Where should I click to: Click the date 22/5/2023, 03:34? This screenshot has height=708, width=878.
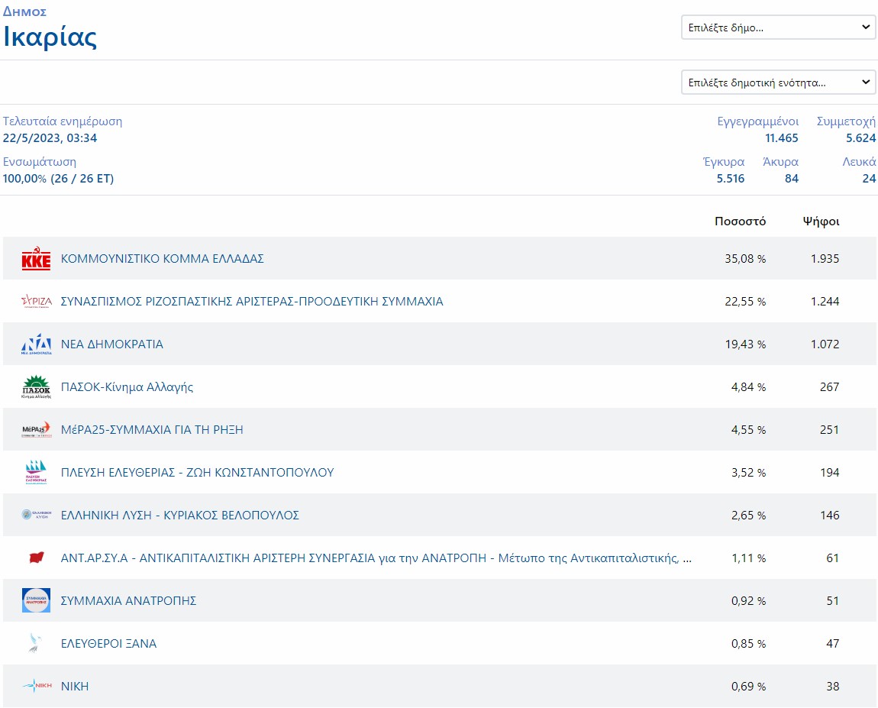50,137
